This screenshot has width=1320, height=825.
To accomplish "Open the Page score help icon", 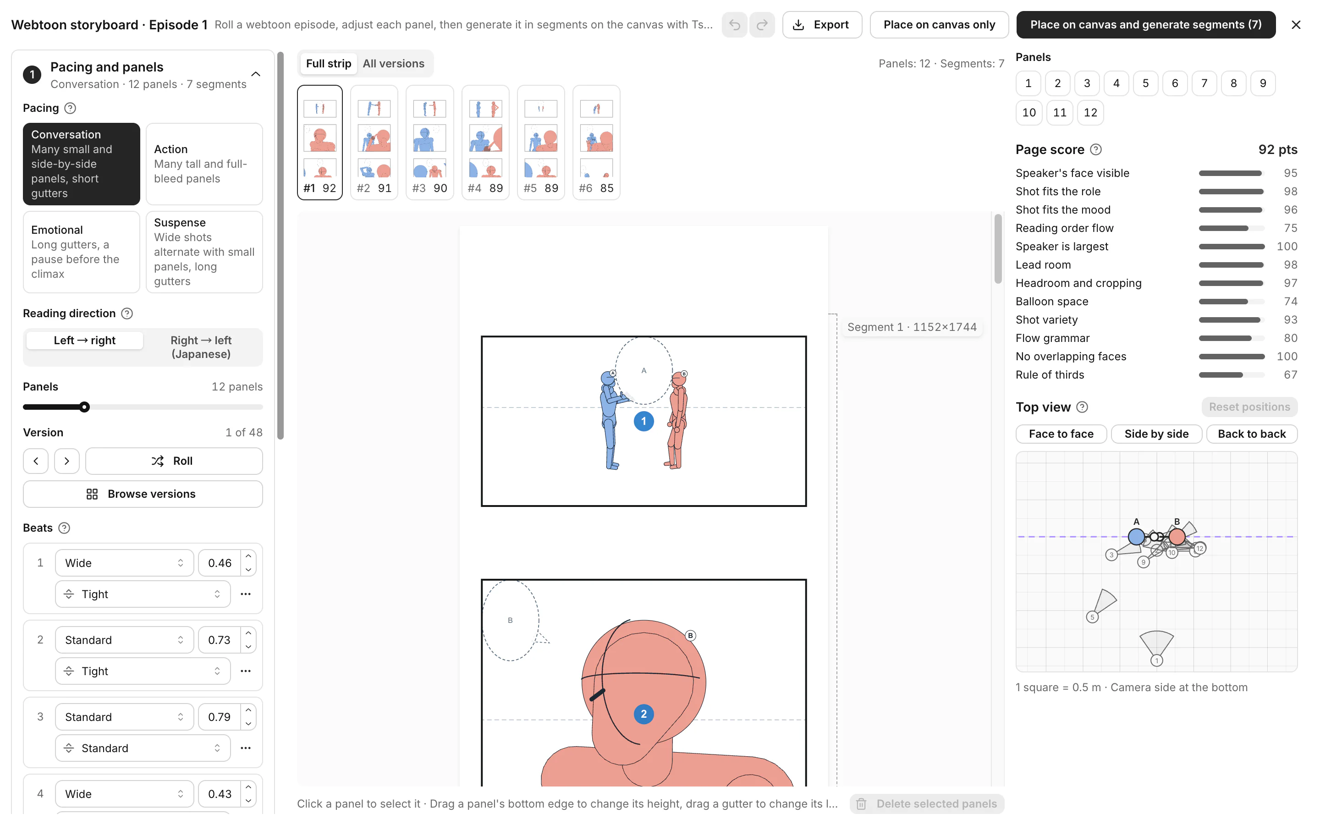I will coord(1095,149).
